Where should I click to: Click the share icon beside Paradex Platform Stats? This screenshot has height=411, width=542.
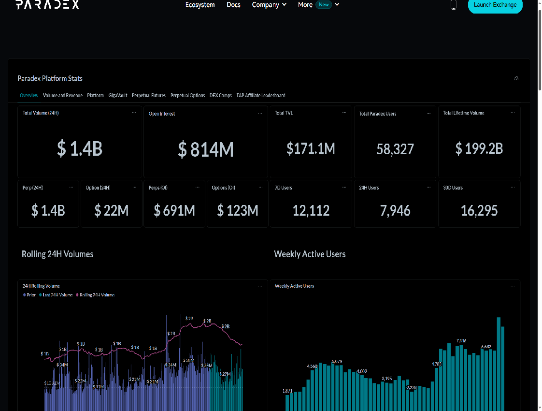(x=516, y=78)
